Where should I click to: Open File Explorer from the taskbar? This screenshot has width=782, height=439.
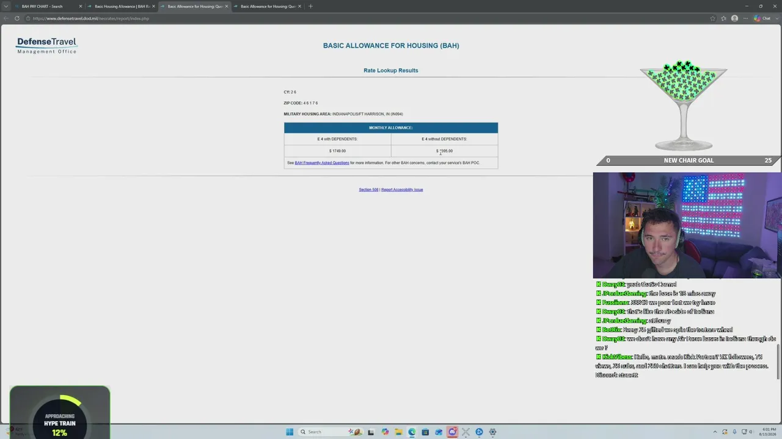398,432
